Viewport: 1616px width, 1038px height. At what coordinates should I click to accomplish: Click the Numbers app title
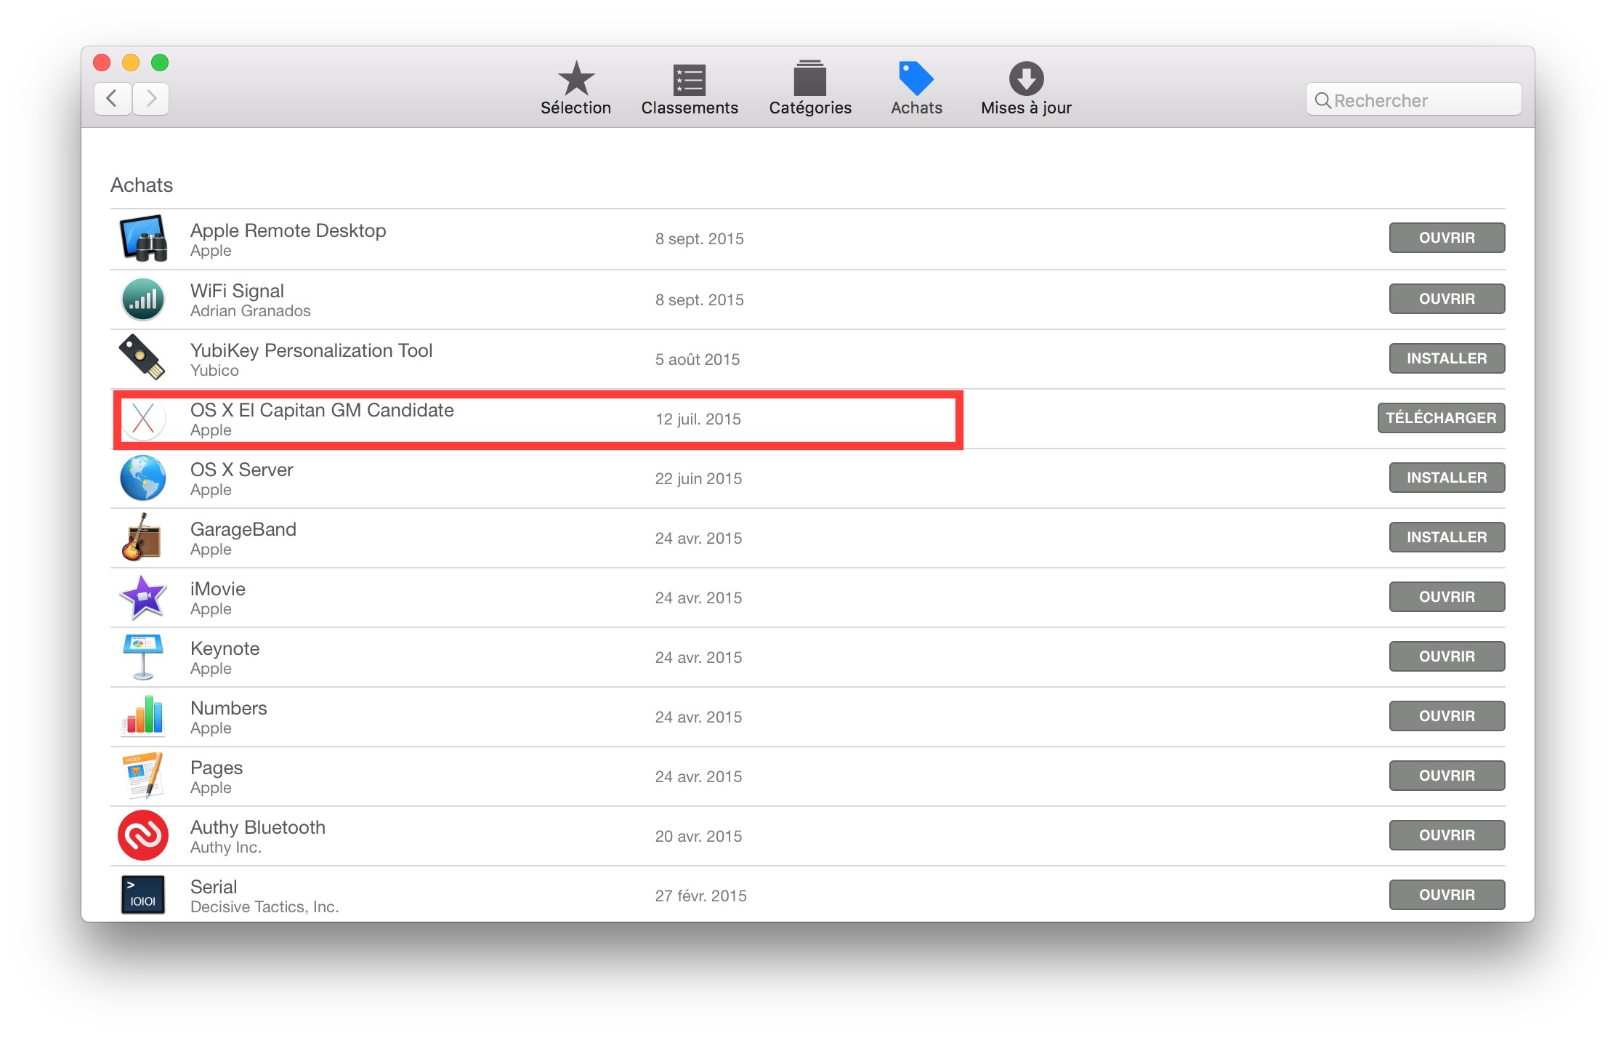click(x=228, y=708)
